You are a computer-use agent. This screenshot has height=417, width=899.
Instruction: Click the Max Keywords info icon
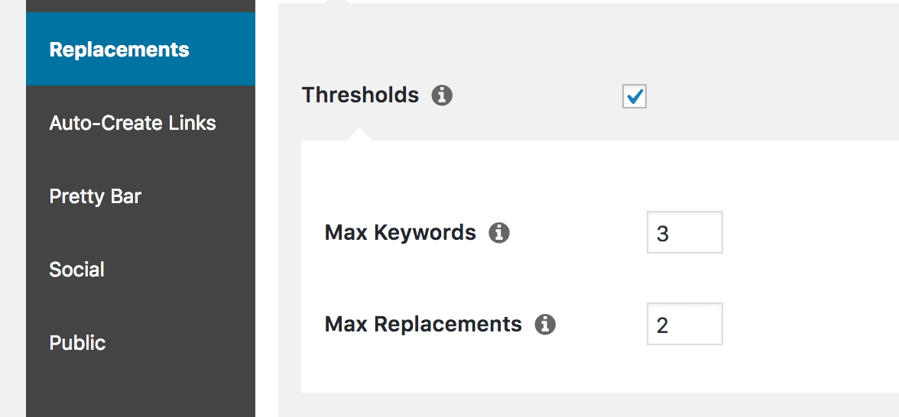(499, 232)
